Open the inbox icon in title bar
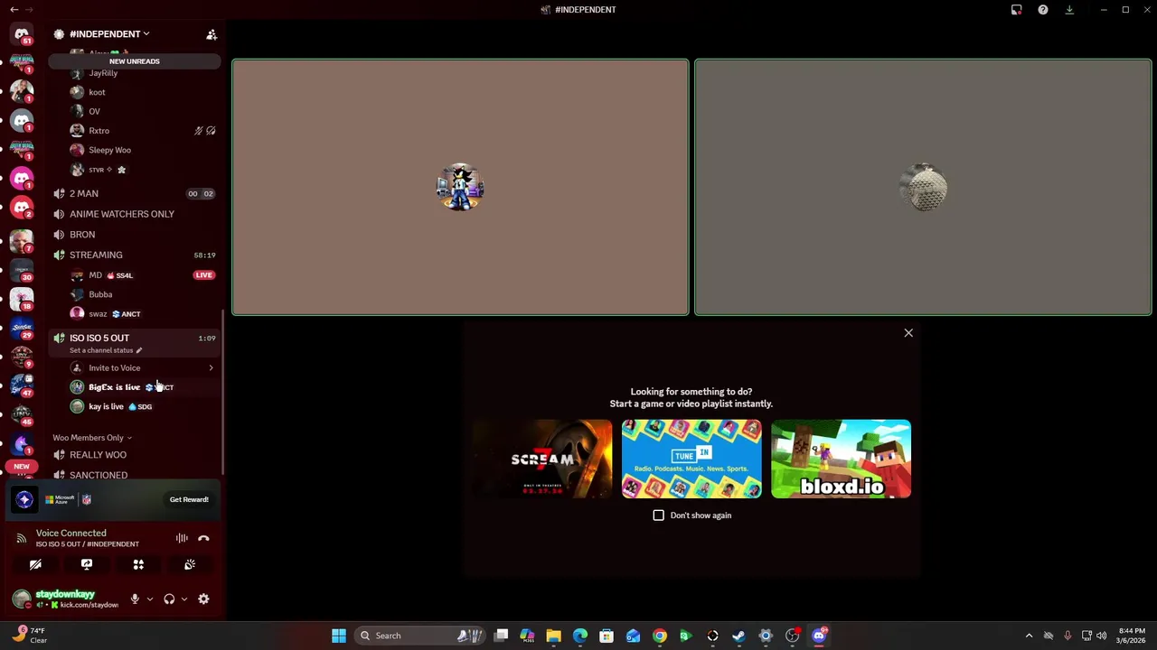1157x650 pixels. 1017,10
